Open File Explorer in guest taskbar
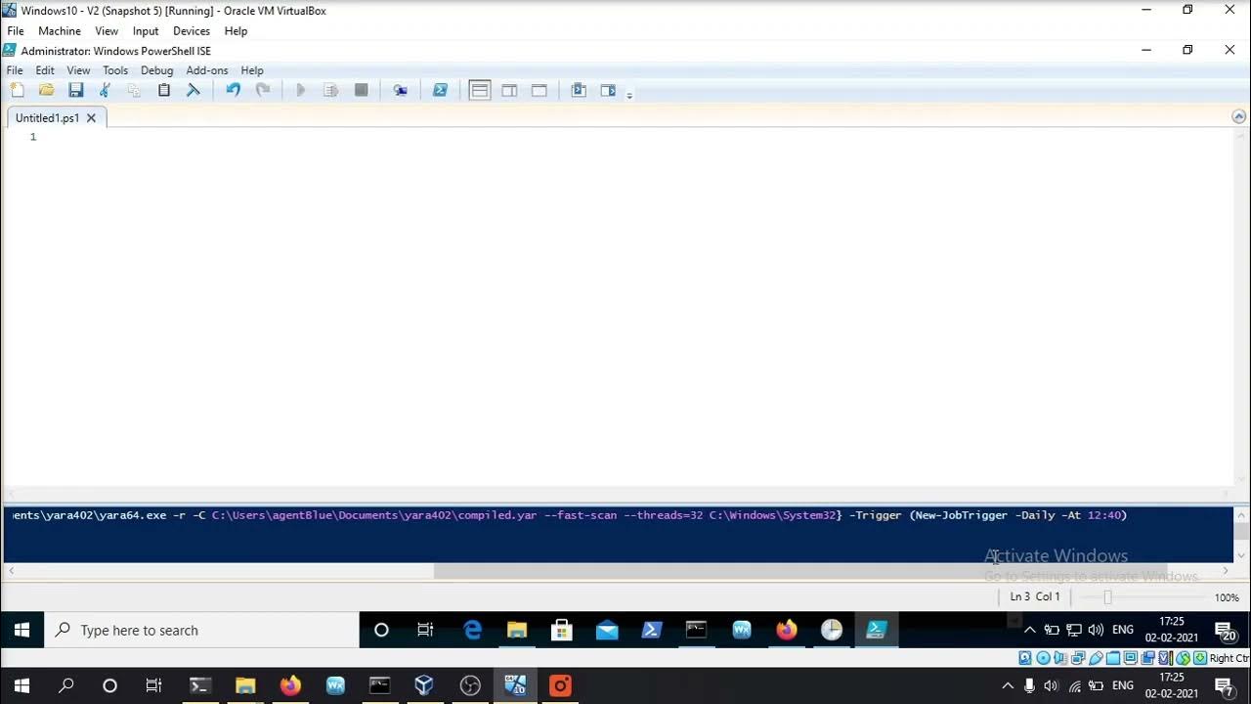The image size is (1251, 704). 517,631
